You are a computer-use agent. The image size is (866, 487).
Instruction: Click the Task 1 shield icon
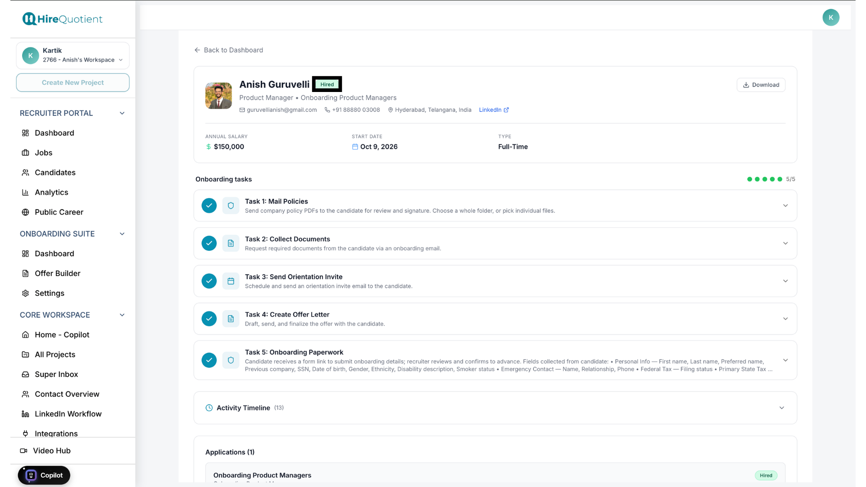(230, 206)
